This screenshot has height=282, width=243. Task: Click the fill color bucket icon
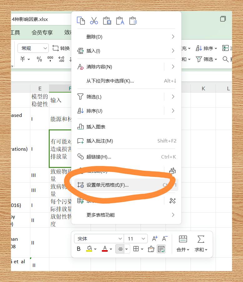tap(89, 249)
